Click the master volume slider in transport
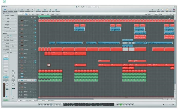 pyautogui.click(x=169, y=105)
